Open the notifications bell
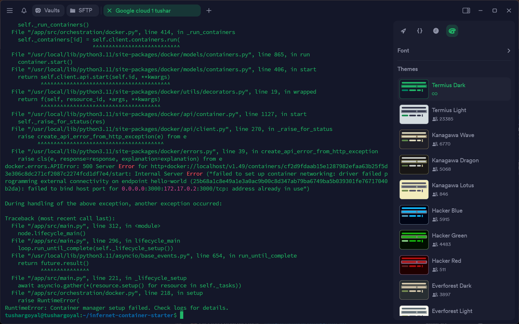Image resolution: width=519 pixels, height=324 pixels. pos(24,10)
